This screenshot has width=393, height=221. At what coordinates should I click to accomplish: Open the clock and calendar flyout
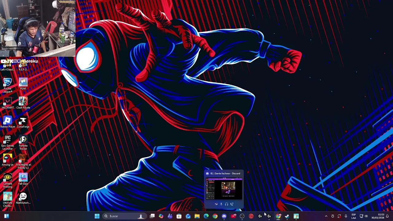click(x=378, y=216)
